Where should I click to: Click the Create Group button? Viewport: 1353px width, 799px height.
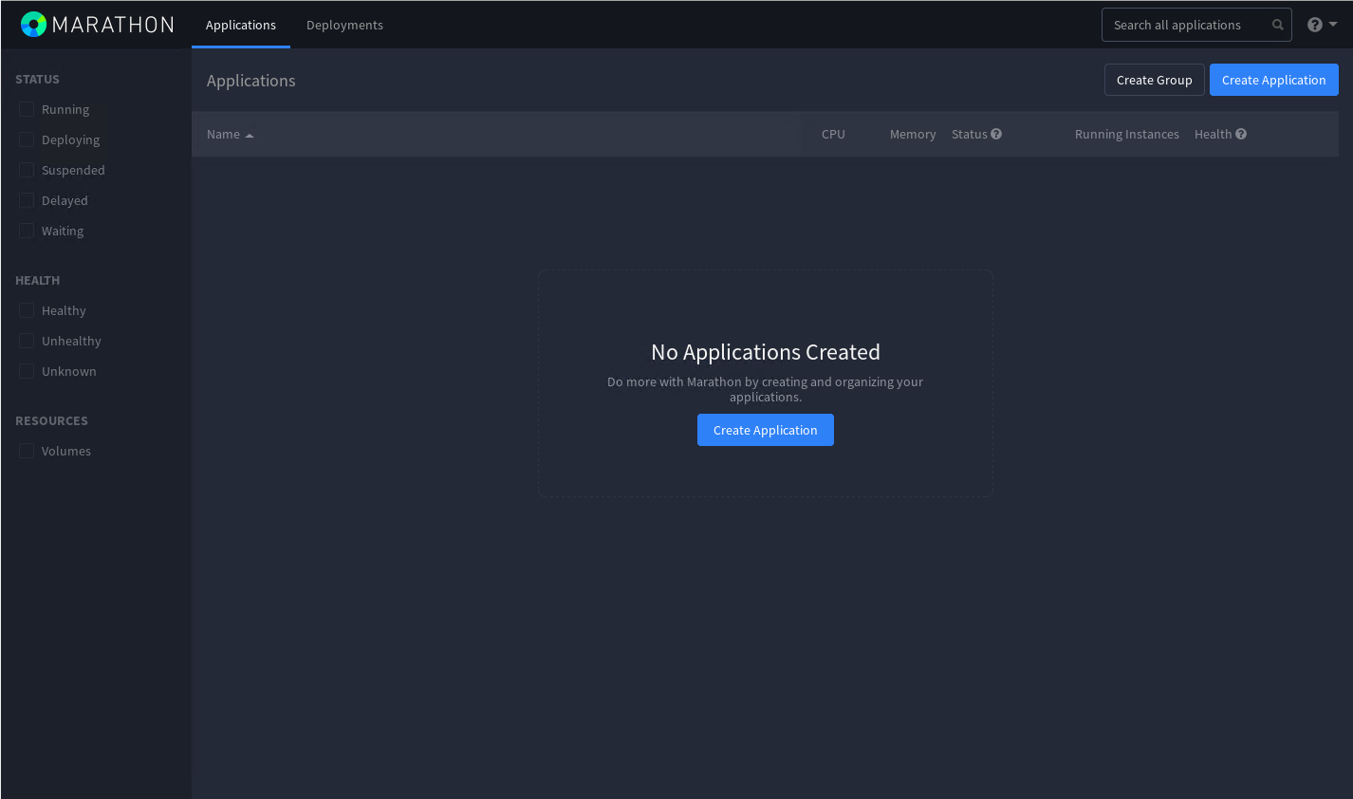1155,80
